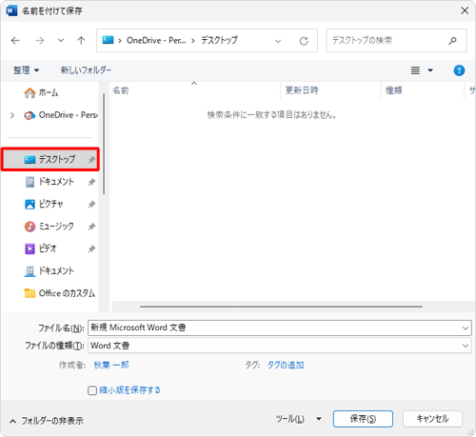Go up one folder level
This screenshot has width=476, height=437.
81,41
